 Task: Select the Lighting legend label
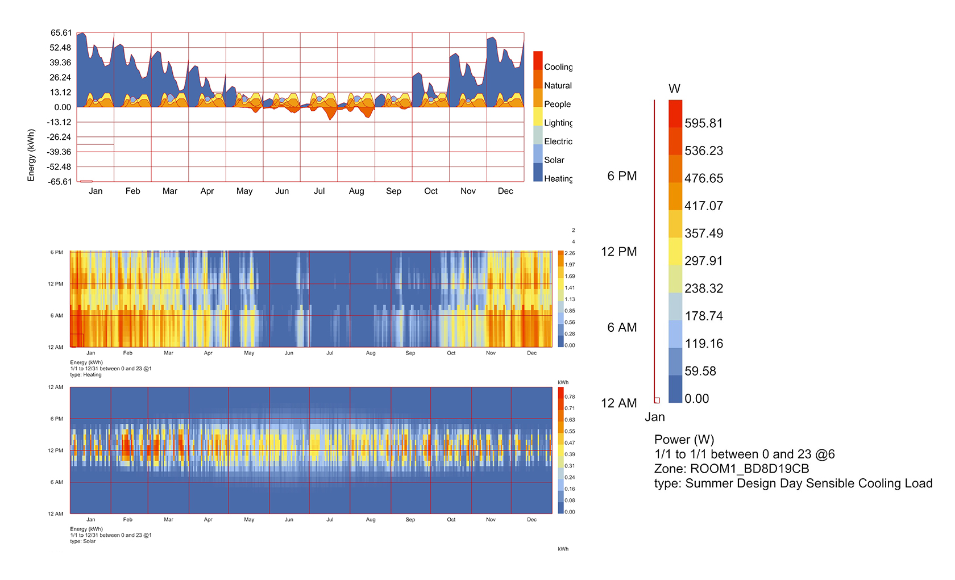(x=558, y=123)
